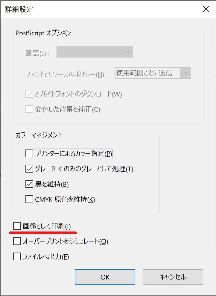Click the キャンセル button

(x=173, y=277)
